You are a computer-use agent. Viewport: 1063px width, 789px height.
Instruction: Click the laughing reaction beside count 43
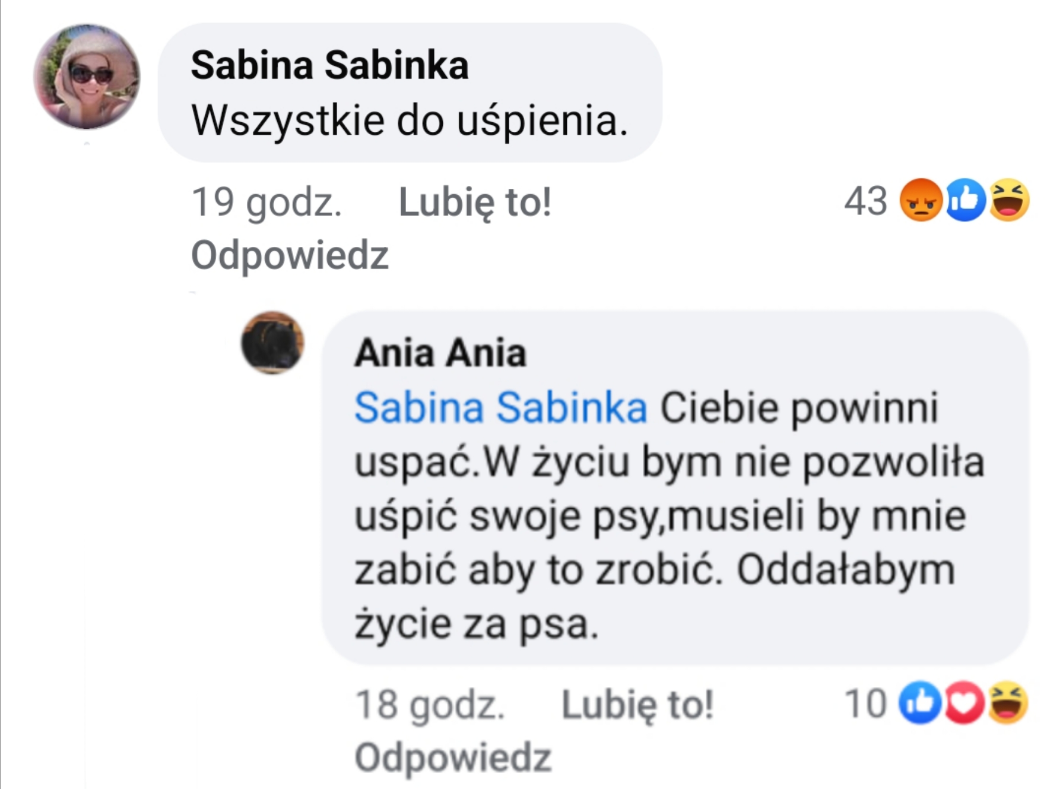pos(1009,200)
